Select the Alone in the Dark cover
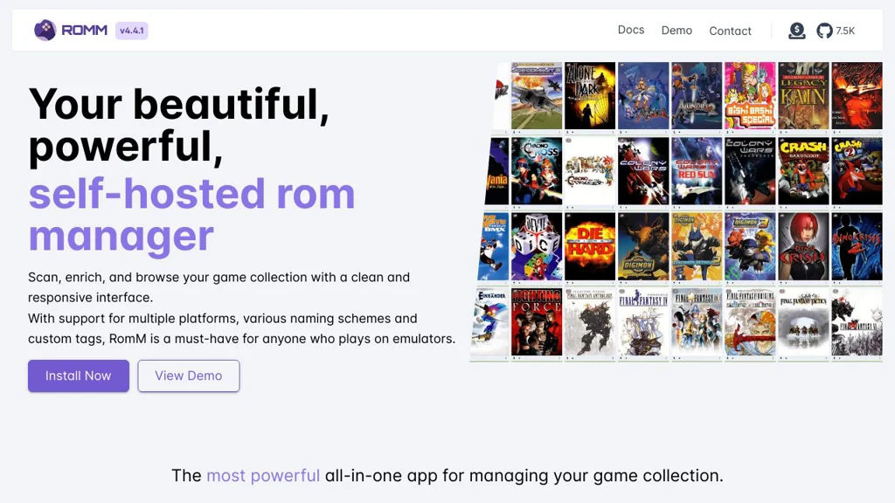 590,96
